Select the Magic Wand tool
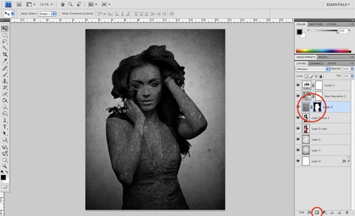This screenshot has height=216, width=355. [x=5, y=48]
